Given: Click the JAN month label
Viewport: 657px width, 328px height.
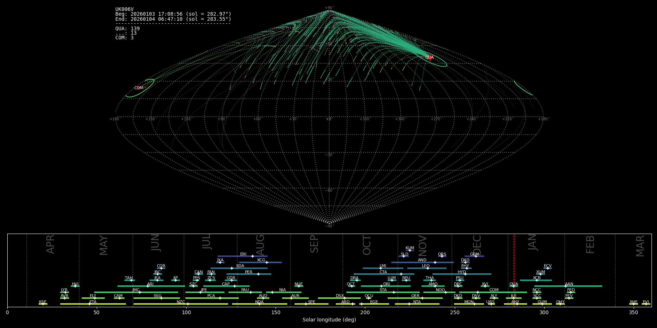Looking at the screenshot, I should click(x=533, y=242).
